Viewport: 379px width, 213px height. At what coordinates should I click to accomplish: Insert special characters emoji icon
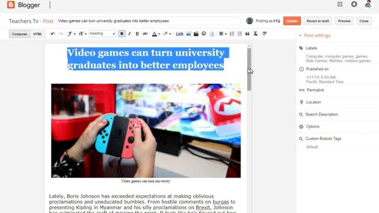pyautogui.click(x=204, y=34)
